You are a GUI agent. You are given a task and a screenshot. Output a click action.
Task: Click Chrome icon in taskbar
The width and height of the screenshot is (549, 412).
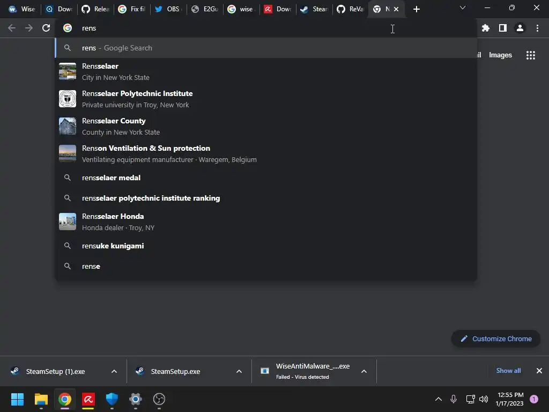65,399
